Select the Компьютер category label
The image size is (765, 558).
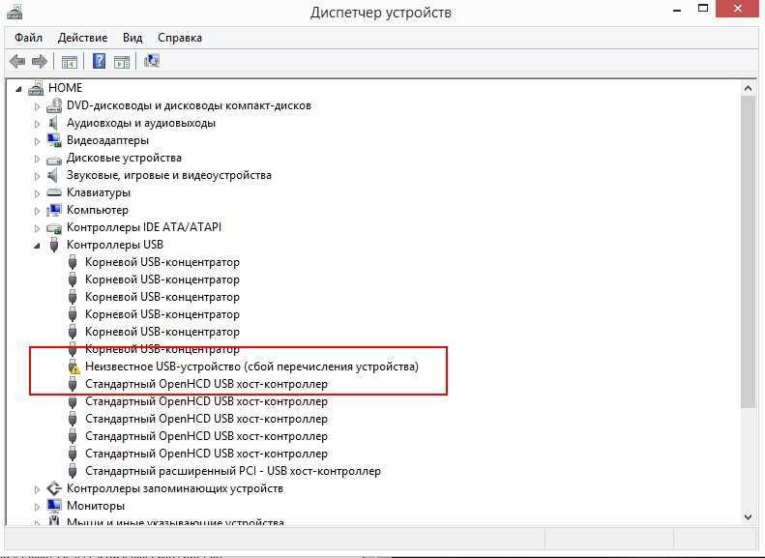[98, 210]
